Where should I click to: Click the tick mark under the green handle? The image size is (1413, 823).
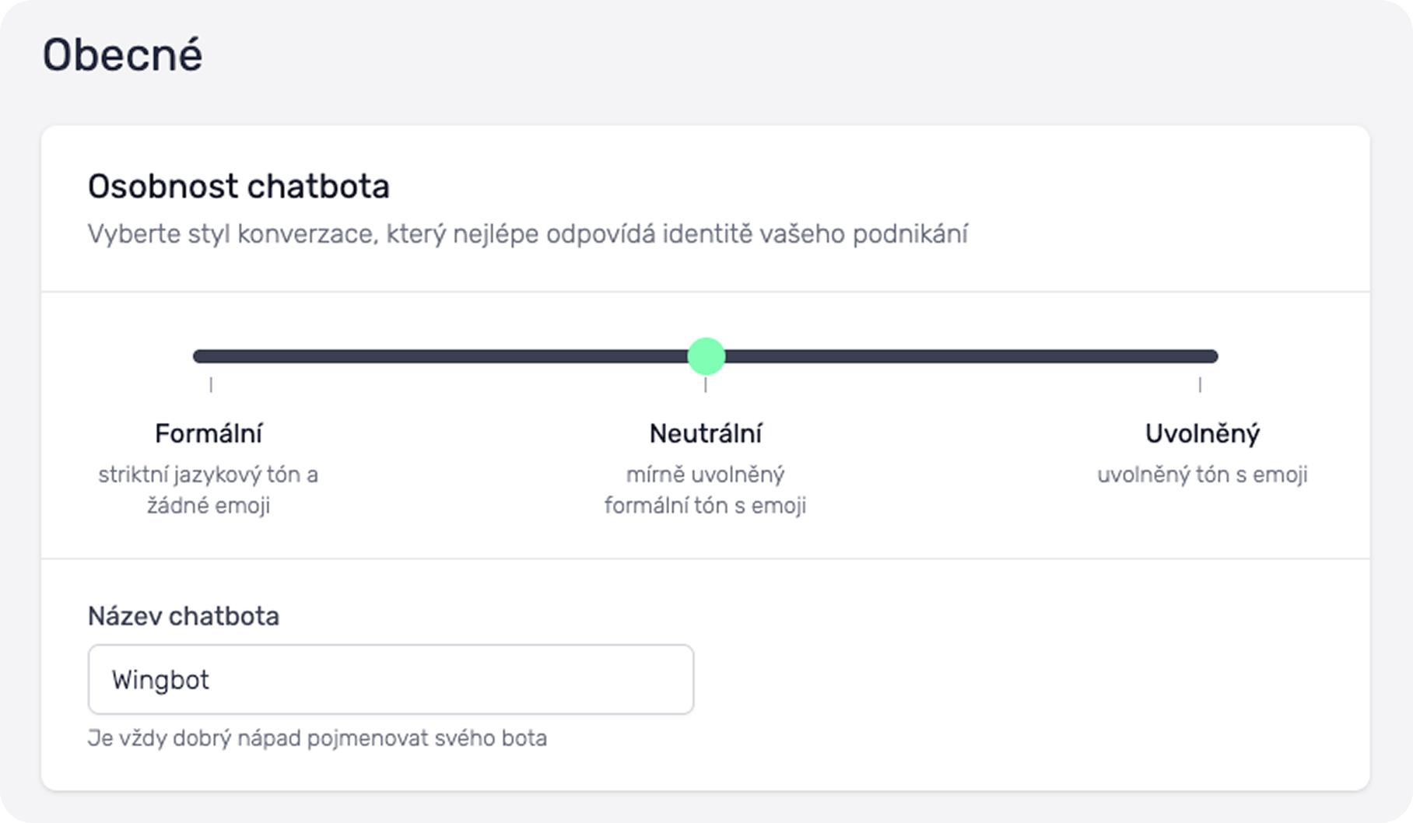click(706, 384)
